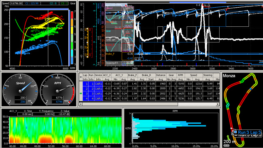Select the Steering column header
The width and height of the screenshot is (263, 148).
pyautogui.click(x=208, y=75)
